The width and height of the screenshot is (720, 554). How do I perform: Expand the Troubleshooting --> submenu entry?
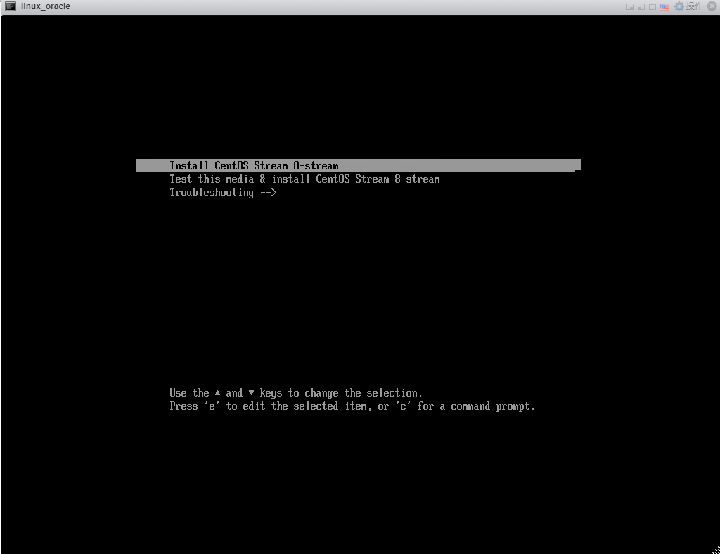point(223,193)
